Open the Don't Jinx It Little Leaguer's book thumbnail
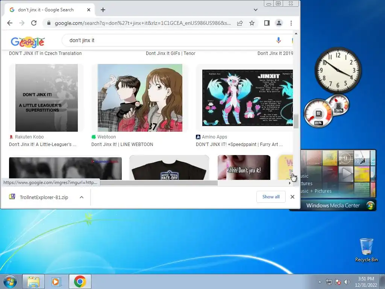 pyautogui.click(x=47, y=98)
